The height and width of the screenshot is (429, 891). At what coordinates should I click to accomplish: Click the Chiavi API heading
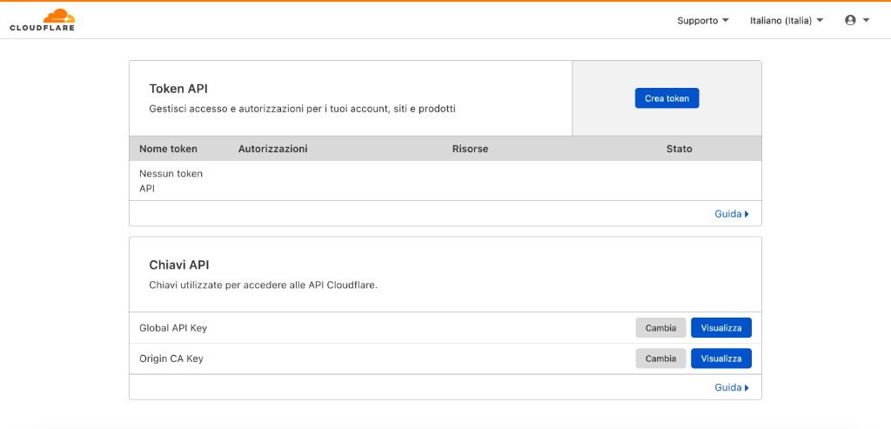click(179, 265)
